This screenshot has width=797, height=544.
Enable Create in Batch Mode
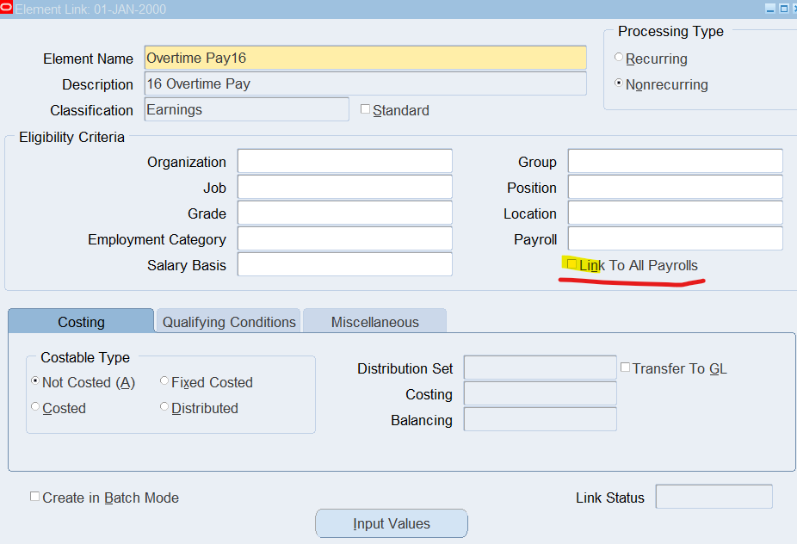coord(35,497)
